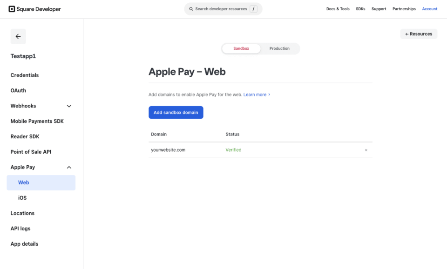Open Mobile Payments SDK page
This screenshot has height=269, width=447.
click(x=37, y=121)
